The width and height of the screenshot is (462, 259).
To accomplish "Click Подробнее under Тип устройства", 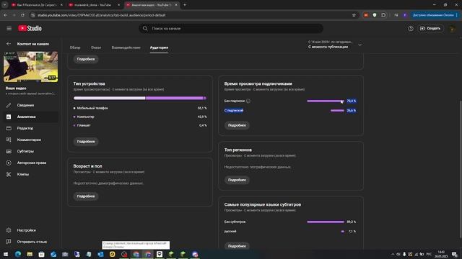I will (86, 142).
